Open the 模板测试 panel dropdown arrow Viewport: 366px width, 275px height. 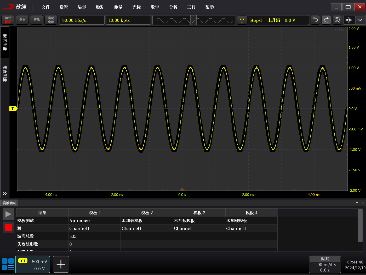pos(357,203)
